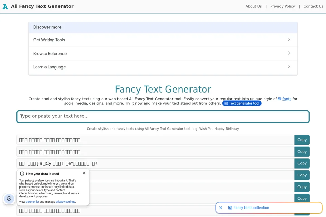326x217 pixels.
Task: Open the privacy shield floating button
Action: (9, 199)
